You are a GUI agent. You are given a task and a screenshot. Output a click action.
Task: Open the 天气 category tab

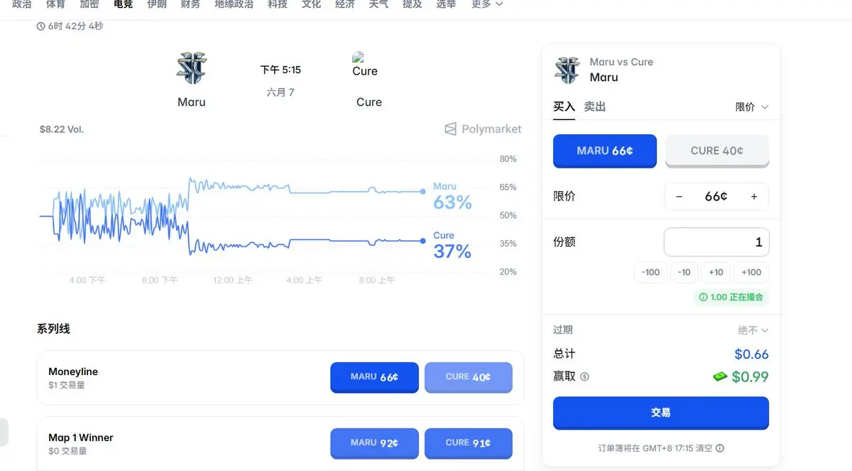pyautogui.click(x=378, y=4)
